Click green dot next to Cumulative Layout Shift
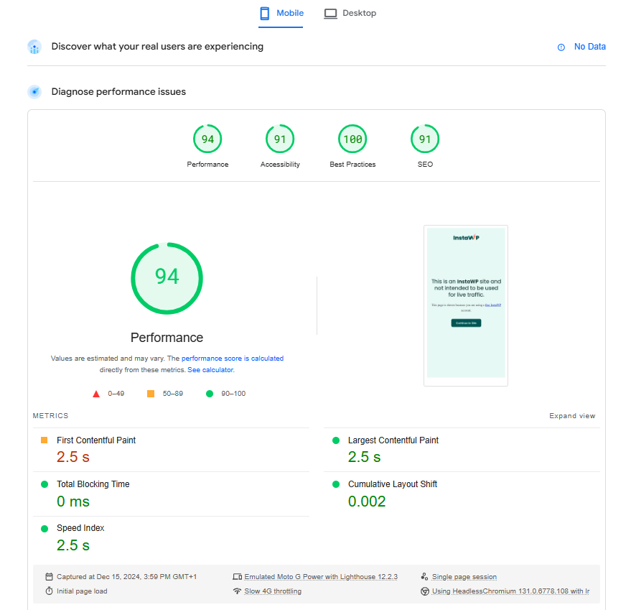The height and width of the screenshot is (610, 631). point(336,484)
